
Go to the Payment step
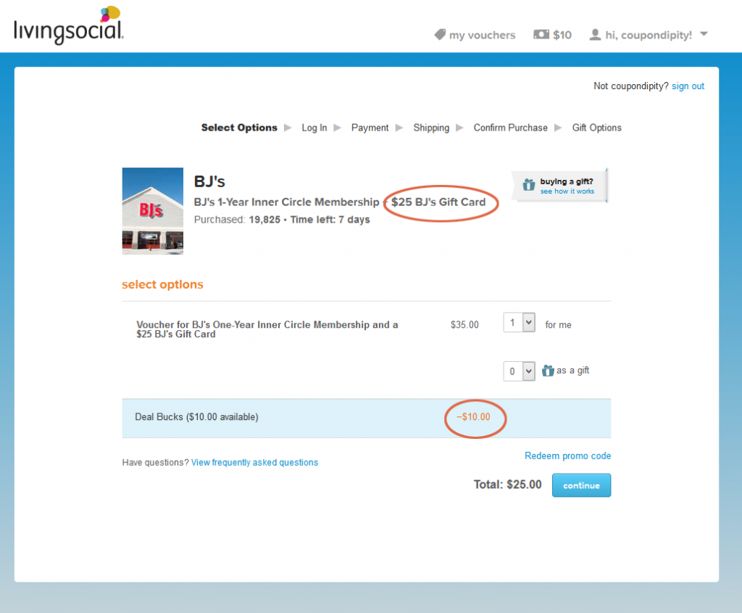[370, 128]
